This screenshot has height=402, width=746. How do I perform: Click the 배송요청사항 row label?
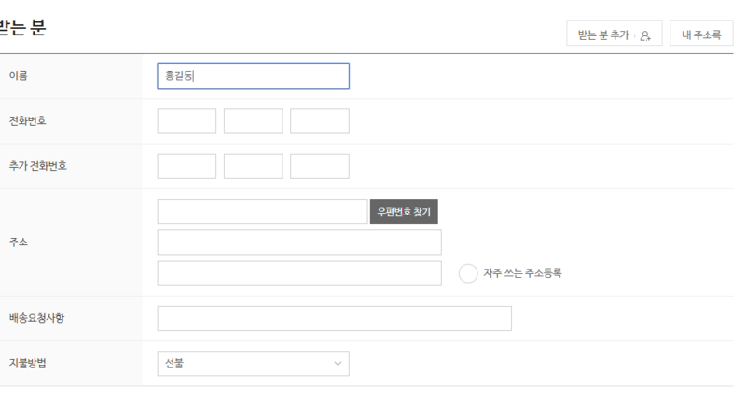coord(36,318)
